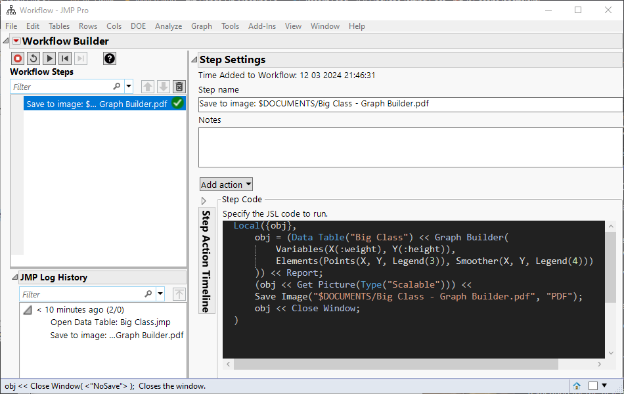624x394 pixels.
Task: Open the DOE menu
Action: [138, 26]
